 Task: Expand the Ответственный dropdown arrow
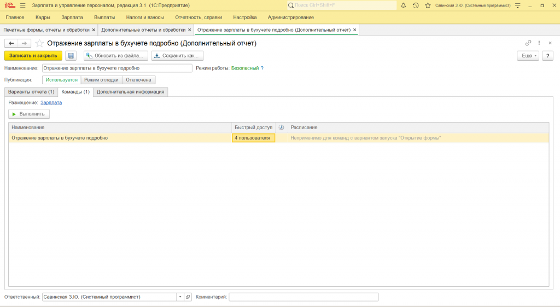point(180,297)
